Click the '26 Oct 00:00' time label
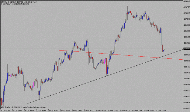This screenshot has height=112, width=190. pyautogui.click(x=101, y=110)
